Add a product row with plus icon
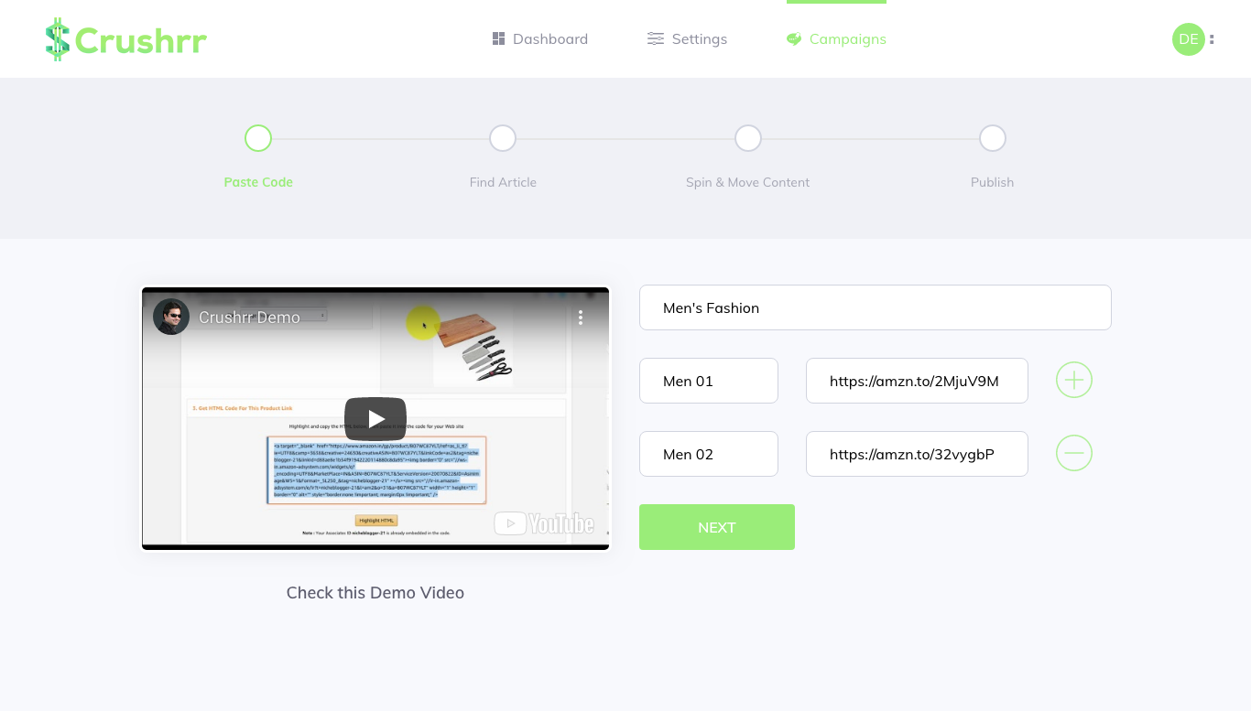The image size is (1251, 711). tap(1074, 380)
